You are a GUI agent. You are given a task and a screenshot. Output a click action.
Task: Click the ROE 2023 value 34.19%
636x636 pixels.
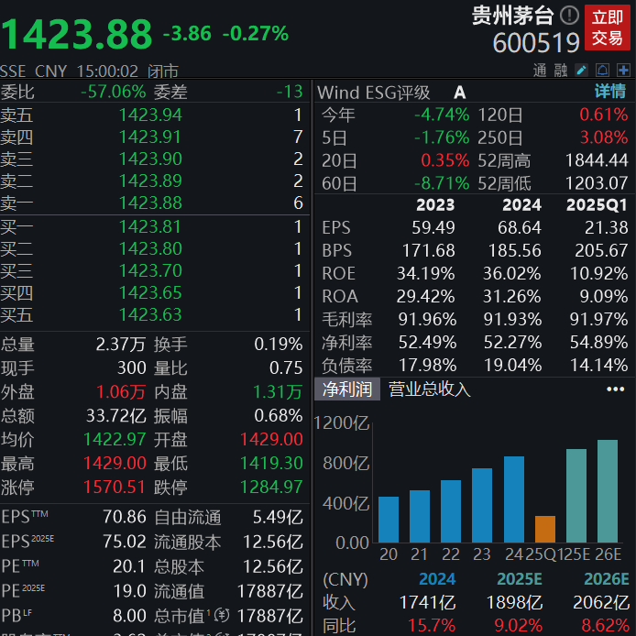pos(426,273)
